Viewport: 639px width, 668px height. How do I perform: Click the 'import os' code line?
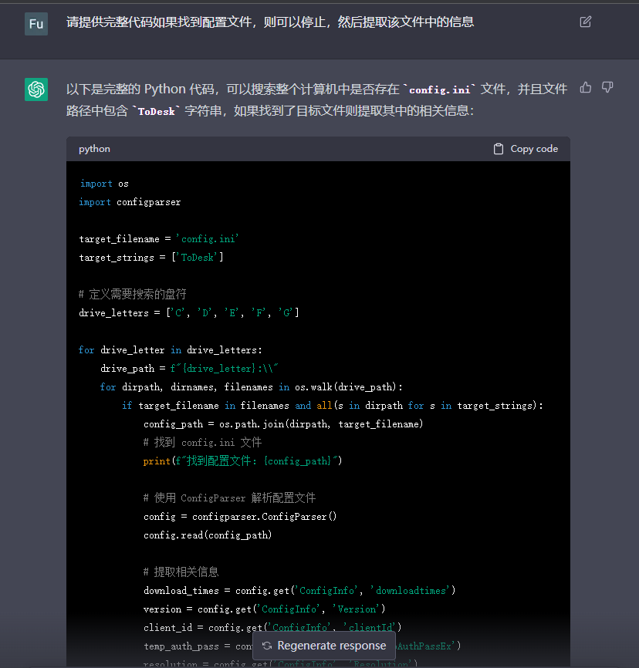103,184
